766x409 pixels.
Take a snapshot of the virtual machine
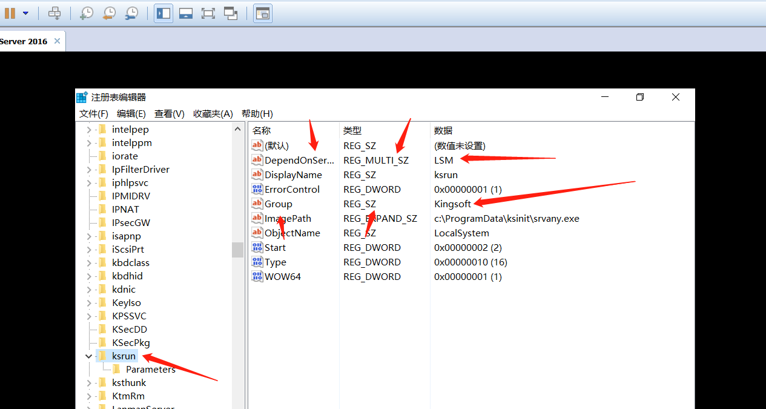click(87, 13)
